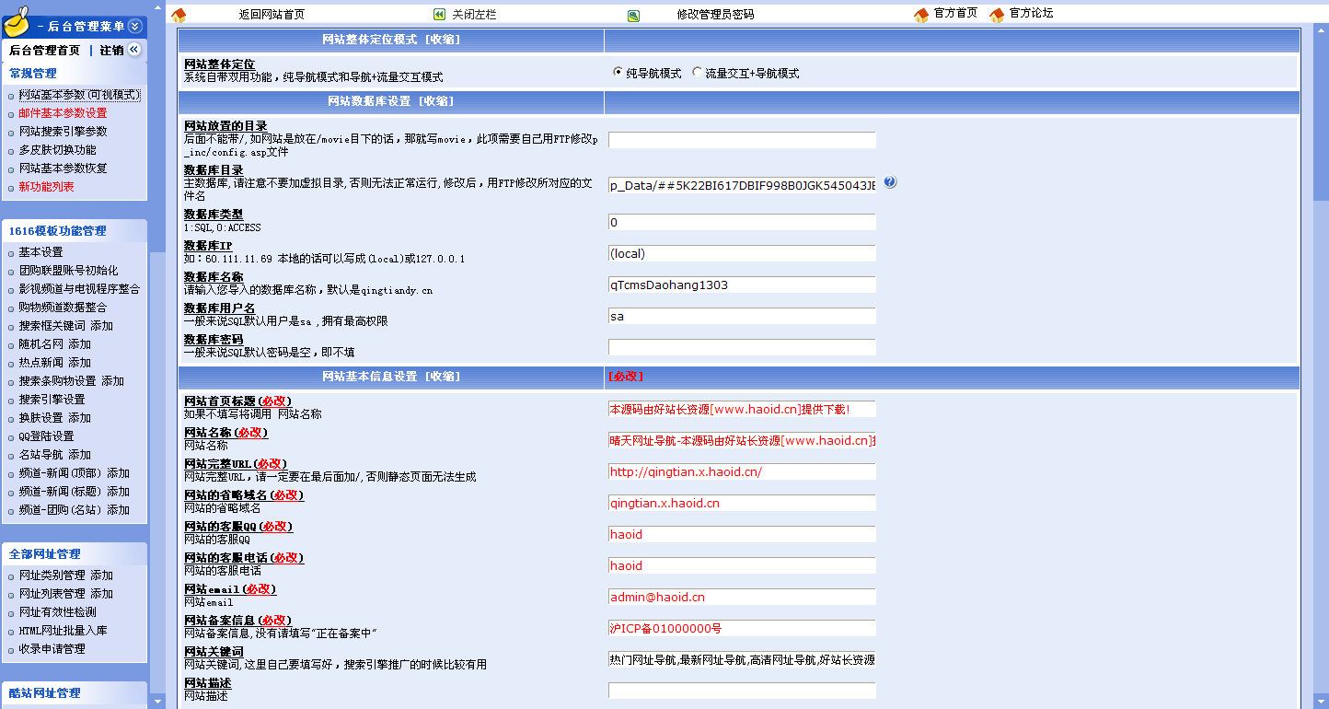
Task: Open the 后台管理首页 link
Action: pyautogui.click(x=44, y=51)
